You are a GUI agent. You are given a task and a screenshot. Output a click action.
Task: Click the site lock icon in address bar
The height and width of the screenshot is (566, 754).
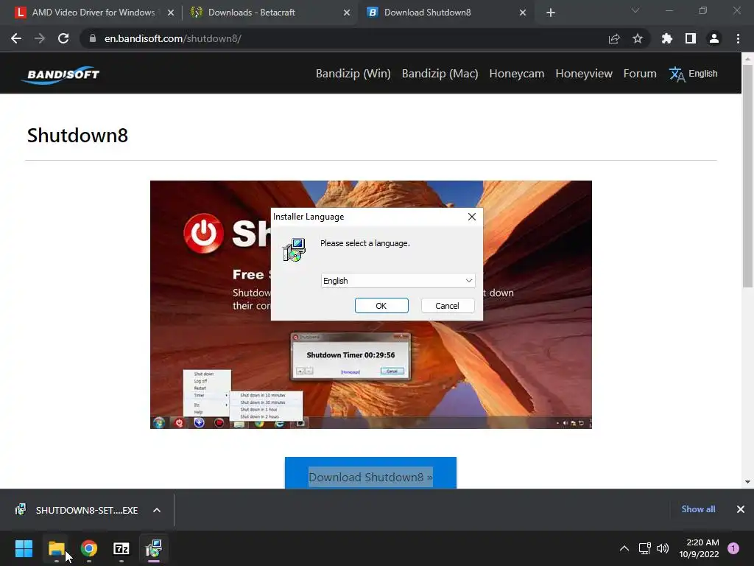pyautogui.click(x=92, y=38)
